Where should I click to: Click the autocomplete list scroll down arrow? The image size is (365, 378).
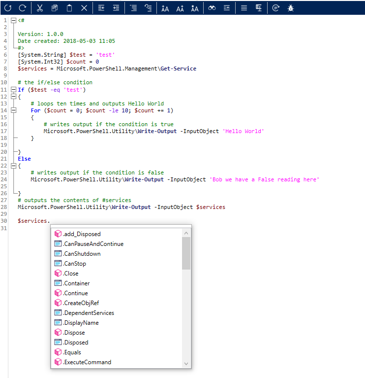pyautogui.click(x=186, y=364)
